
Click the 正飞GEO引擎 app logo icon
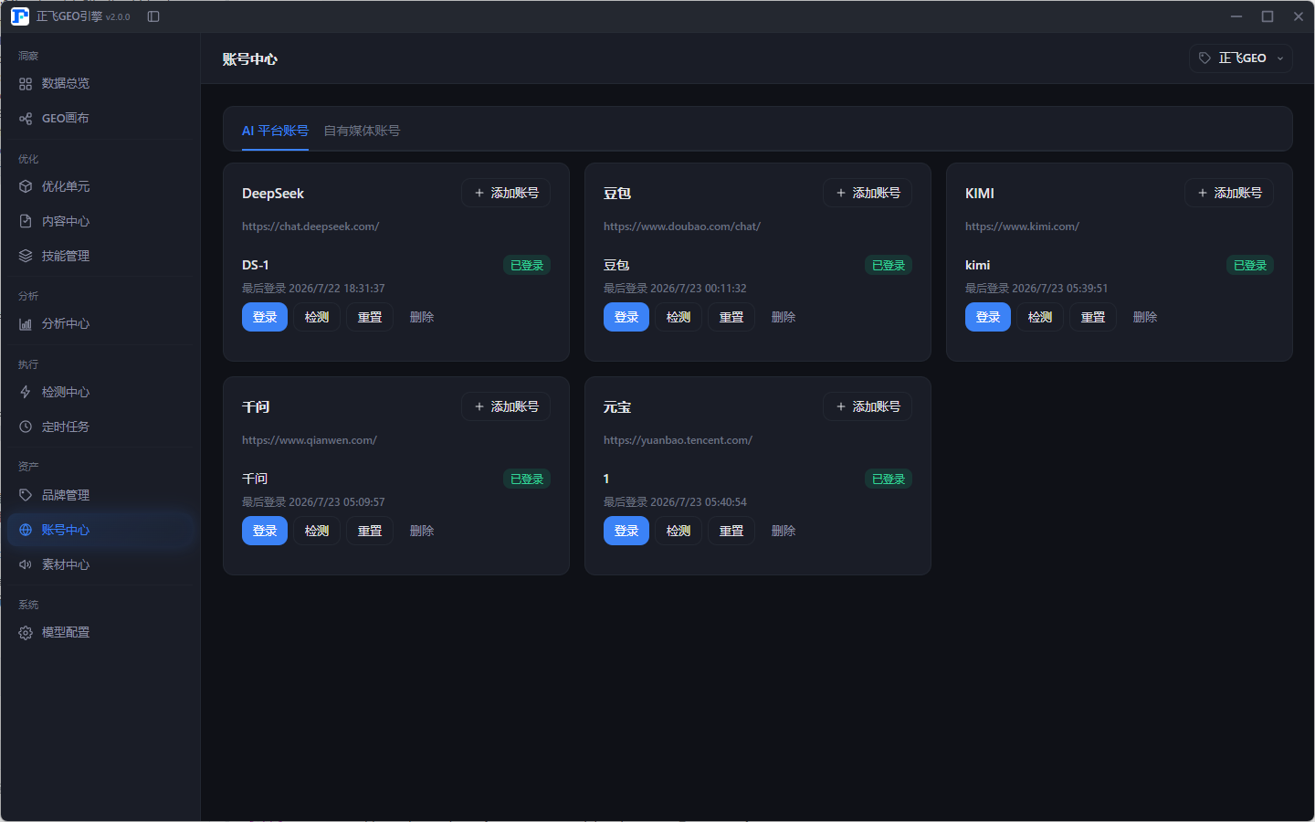20,16
